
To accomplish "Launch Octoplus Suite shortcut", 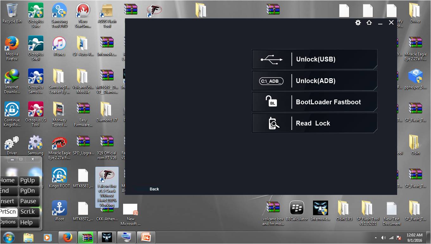I will coord(36,15).
